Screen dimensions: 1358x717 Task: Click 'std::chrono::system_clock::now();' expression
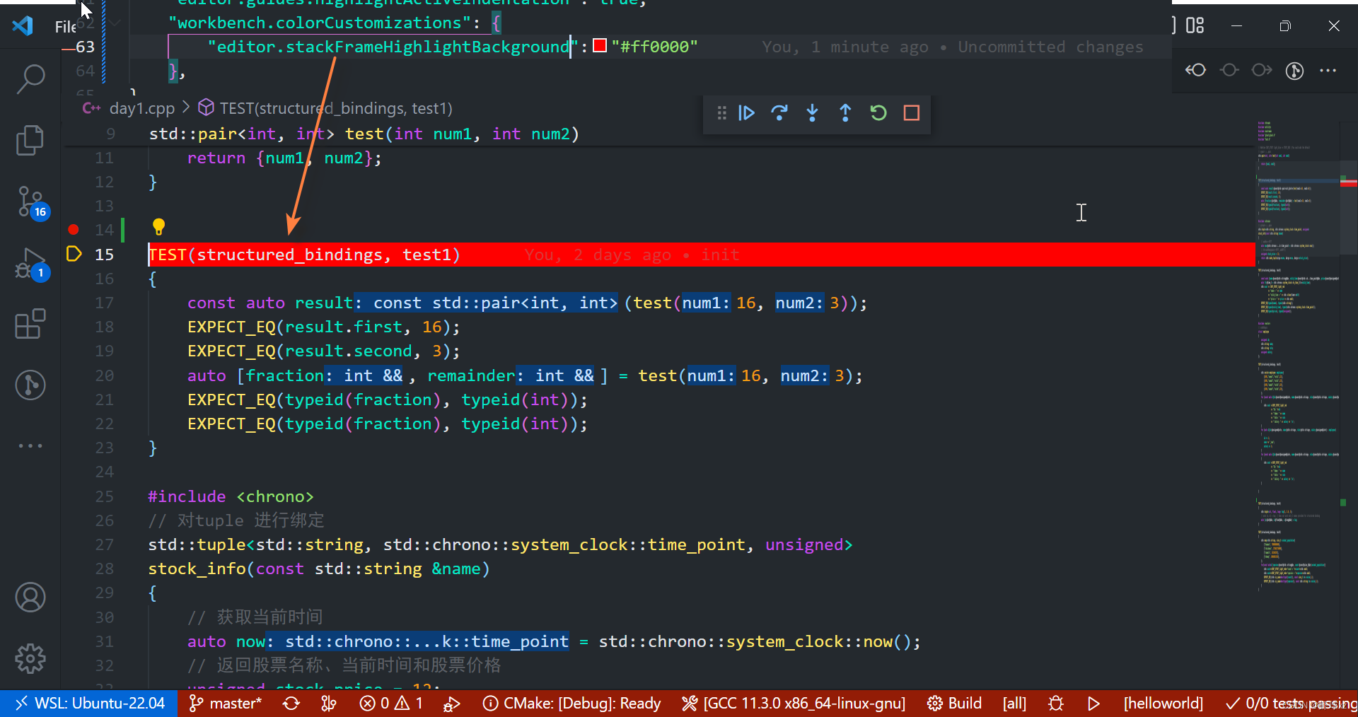pyautogui.click(x=760, y=641)
